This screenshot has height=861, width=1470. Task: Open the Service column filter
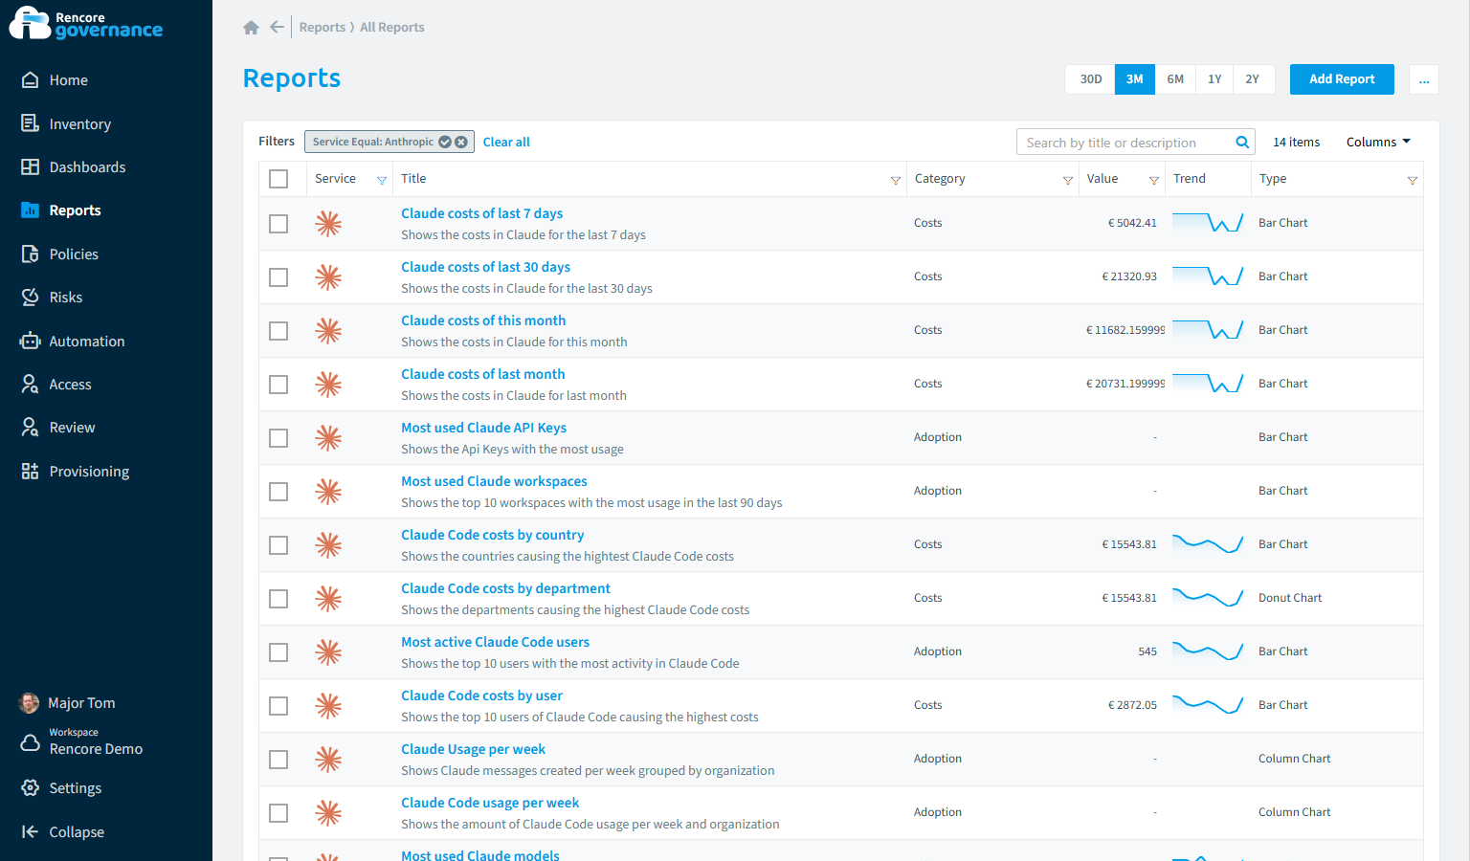pyautogui.click(x=382, y=180)
